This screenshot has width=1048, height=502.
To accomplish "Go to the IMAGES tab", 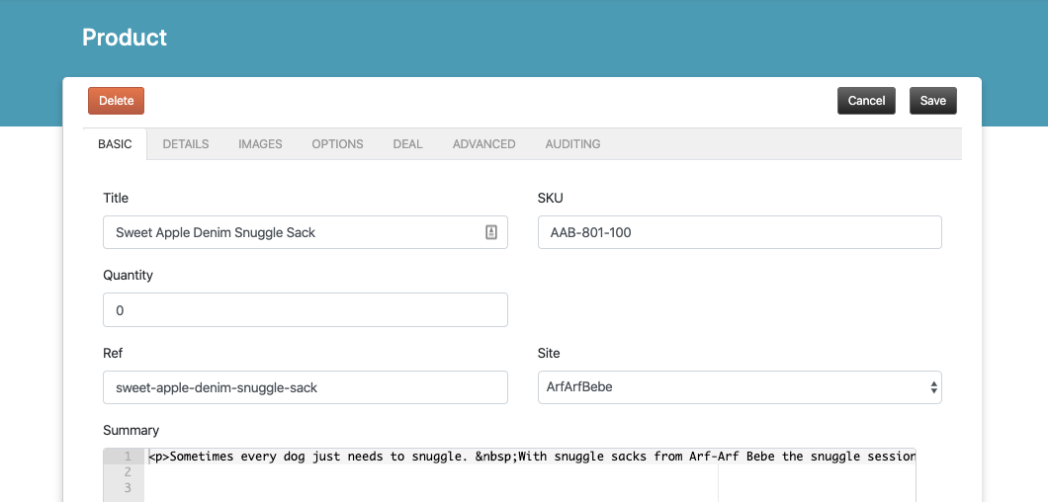I will pos(260,144).
